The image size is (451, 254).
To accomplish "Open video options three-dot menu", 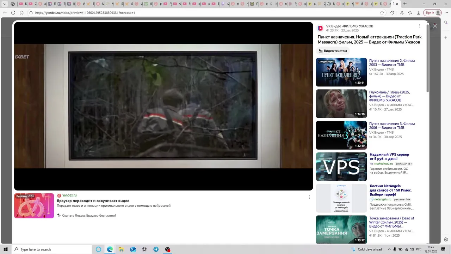I will (x=419, y=26).
